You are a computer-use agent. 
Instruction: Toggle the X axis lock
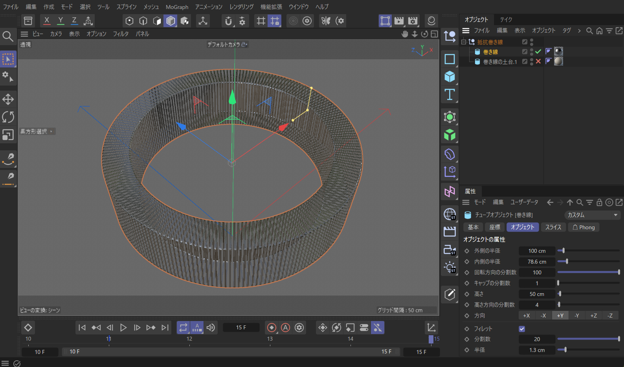(x=47, y=21)
